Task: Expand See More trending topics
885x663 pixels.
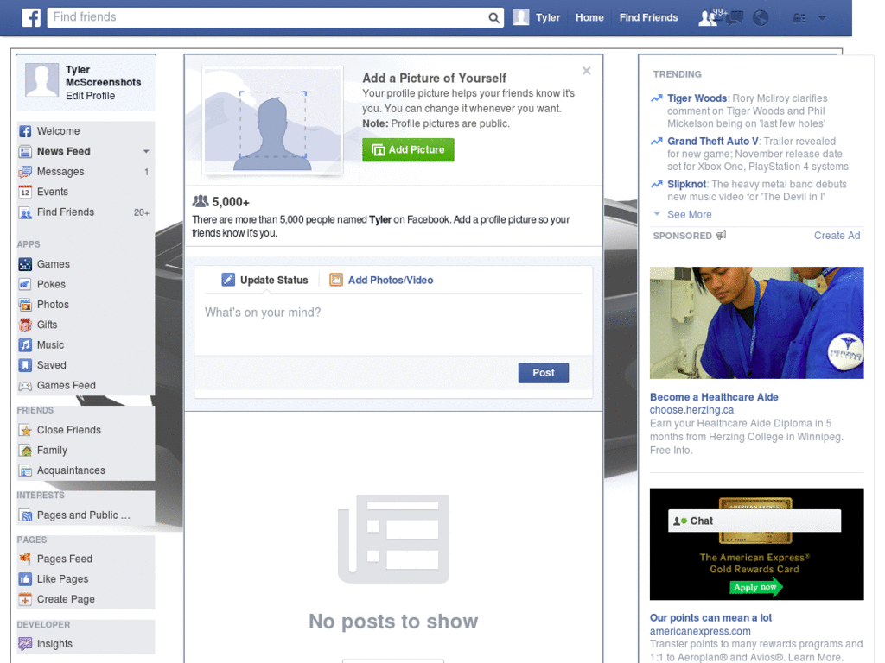Action: pos(689,214)
